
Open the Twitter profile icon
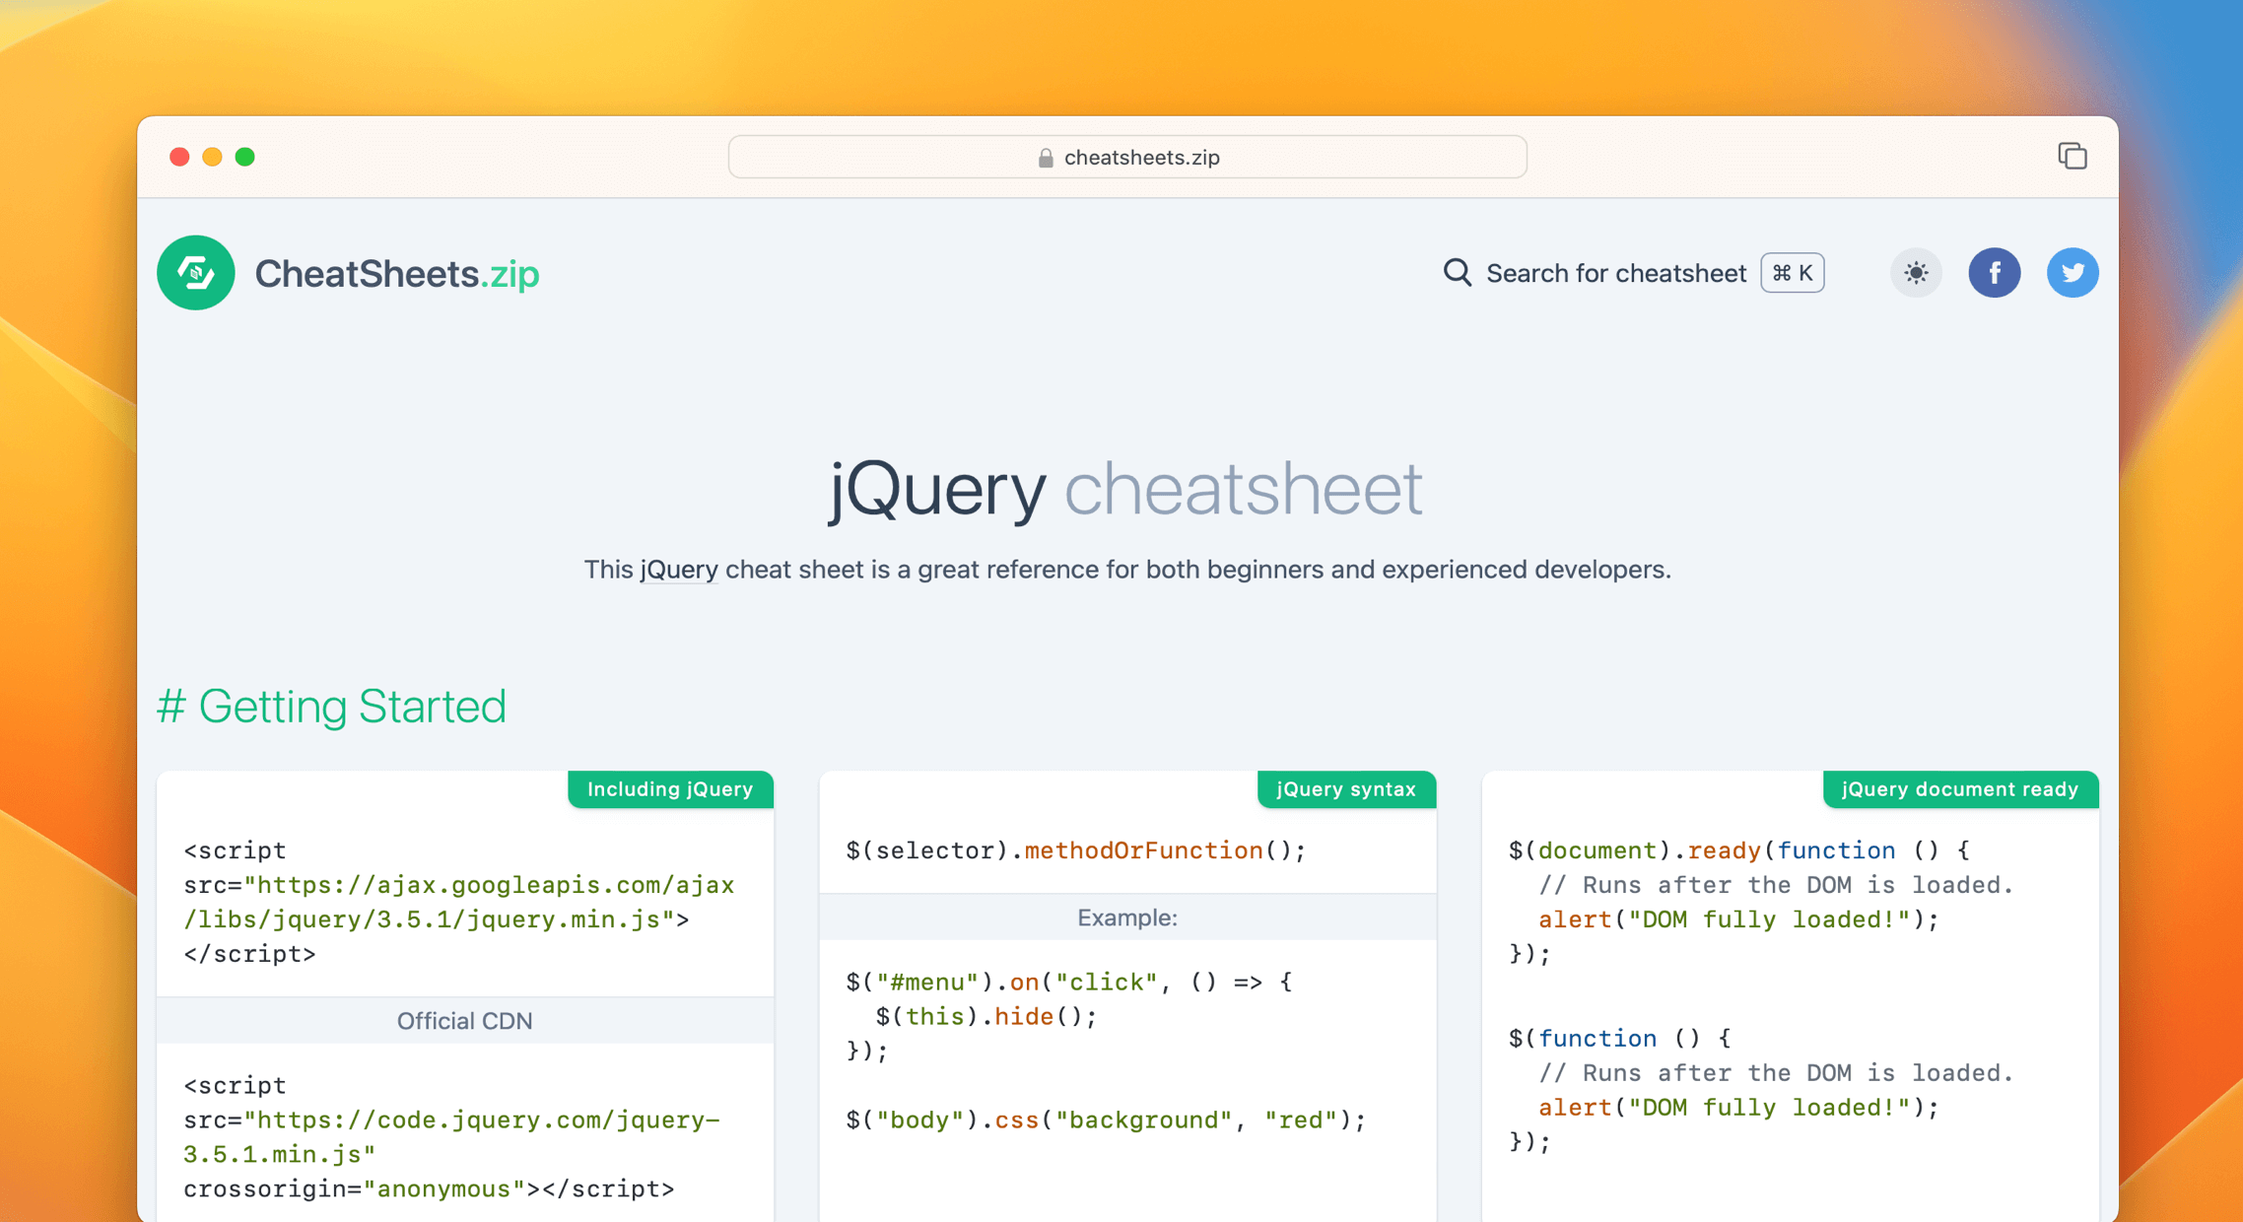tap(2073, 273)
